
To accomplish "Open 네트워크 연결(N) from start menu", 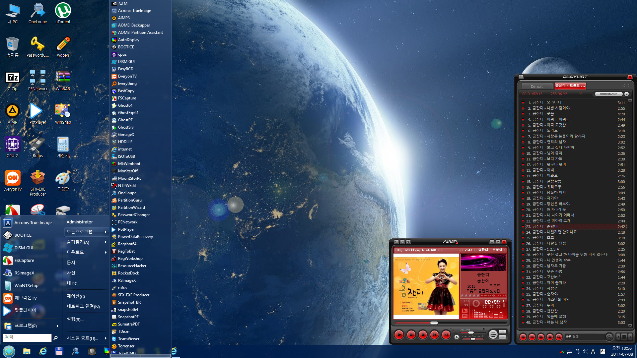I will click(x=86, y=307).
